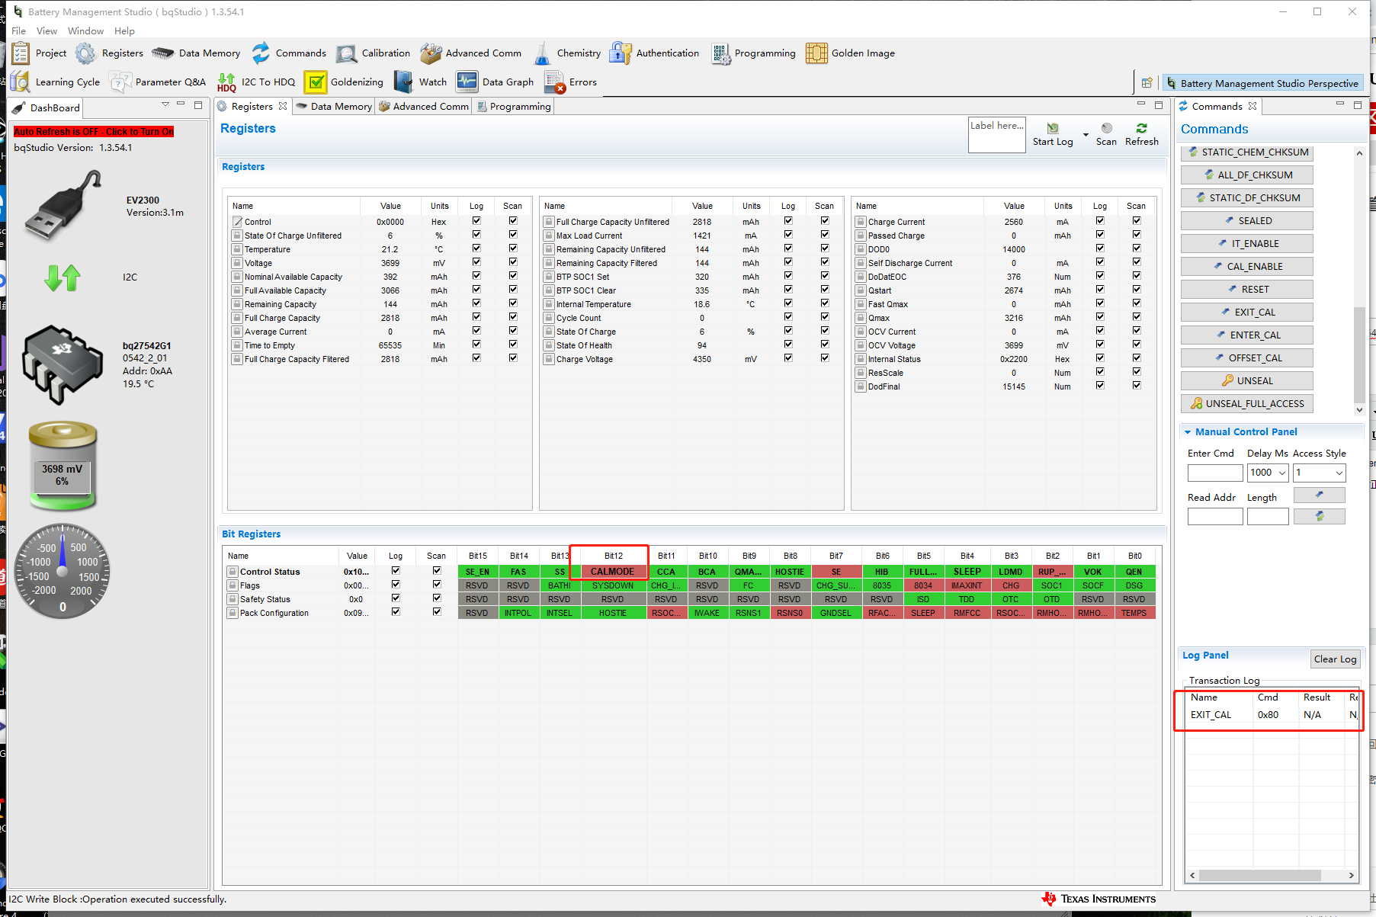Screen dimensions: 1376x917
Task: Click the ENTER_CAL command button
Action: pos(1246,335)
